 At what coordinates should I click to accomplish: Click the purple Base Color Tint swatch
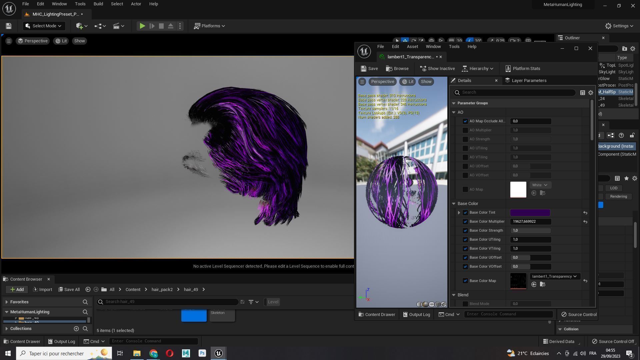click(x=530, y=213)
